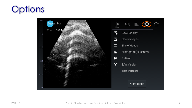View the S/W Version entry
Image resolution: width=192 pixels, height=108 pixels.
click(129, 65)
